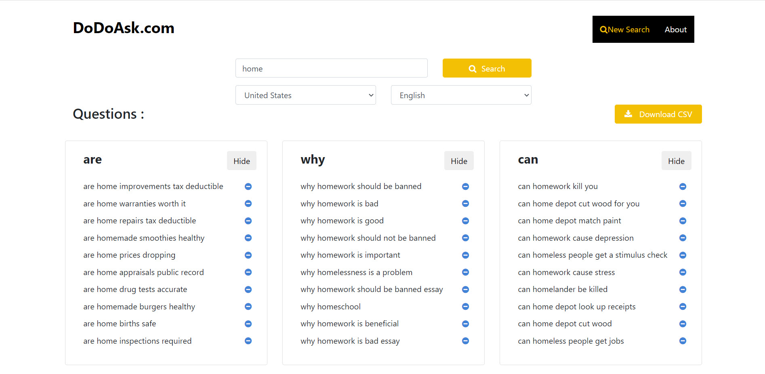Hide the 'can' questions card
This screenshot has height=374, width=765.
(x=676, y=161)
